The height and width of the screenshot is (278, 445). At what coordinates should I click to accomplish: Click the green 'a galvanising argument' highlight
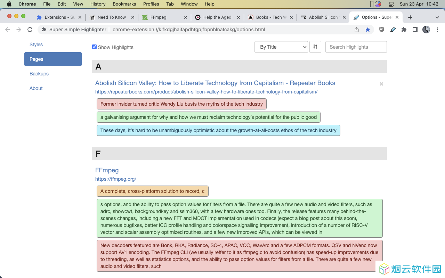pos(209,117)
